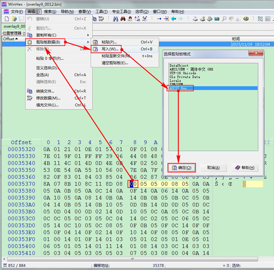Click the Back navigation arrow icon
This screenshot has width=274, height=270.
[174, 19]
